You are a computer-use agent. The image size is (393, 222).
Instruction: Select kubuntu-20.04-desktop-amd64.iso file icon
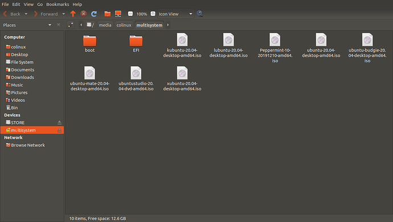(182, 39)
